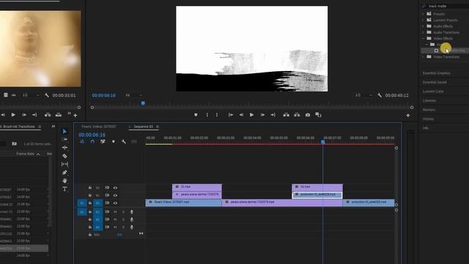
Task: Go to Out point in Program monitor
Action: click(x=273, y=115)
